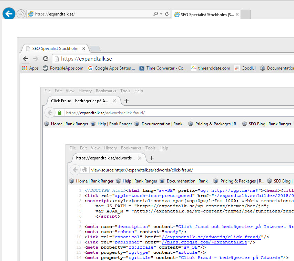Viewport: 294px width, 261px height.
Task: Open the Tools menu in the view-source window
Action: 150,148
